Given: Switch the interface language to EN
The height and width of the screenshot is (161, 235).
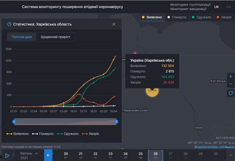Looking at the screenshot, I should point(228,6).
